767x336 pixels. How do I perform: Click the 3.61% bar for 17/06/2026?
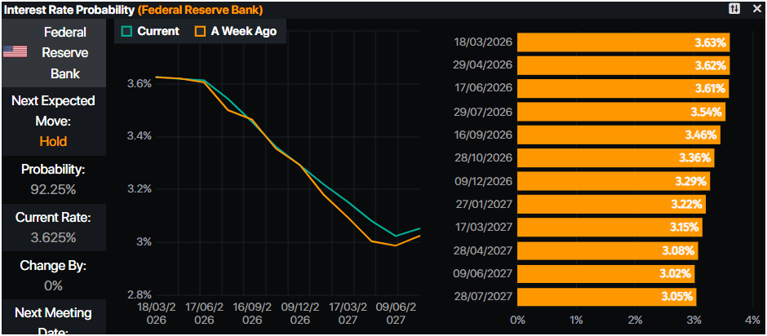(x=623, y=89)
